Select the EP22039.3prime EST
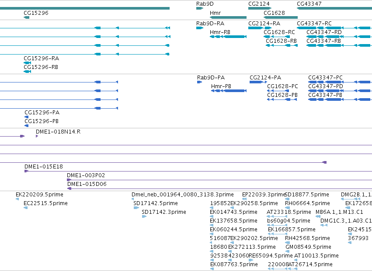The image size is (372, 271). pyautogui.click(x=243, y=199)
